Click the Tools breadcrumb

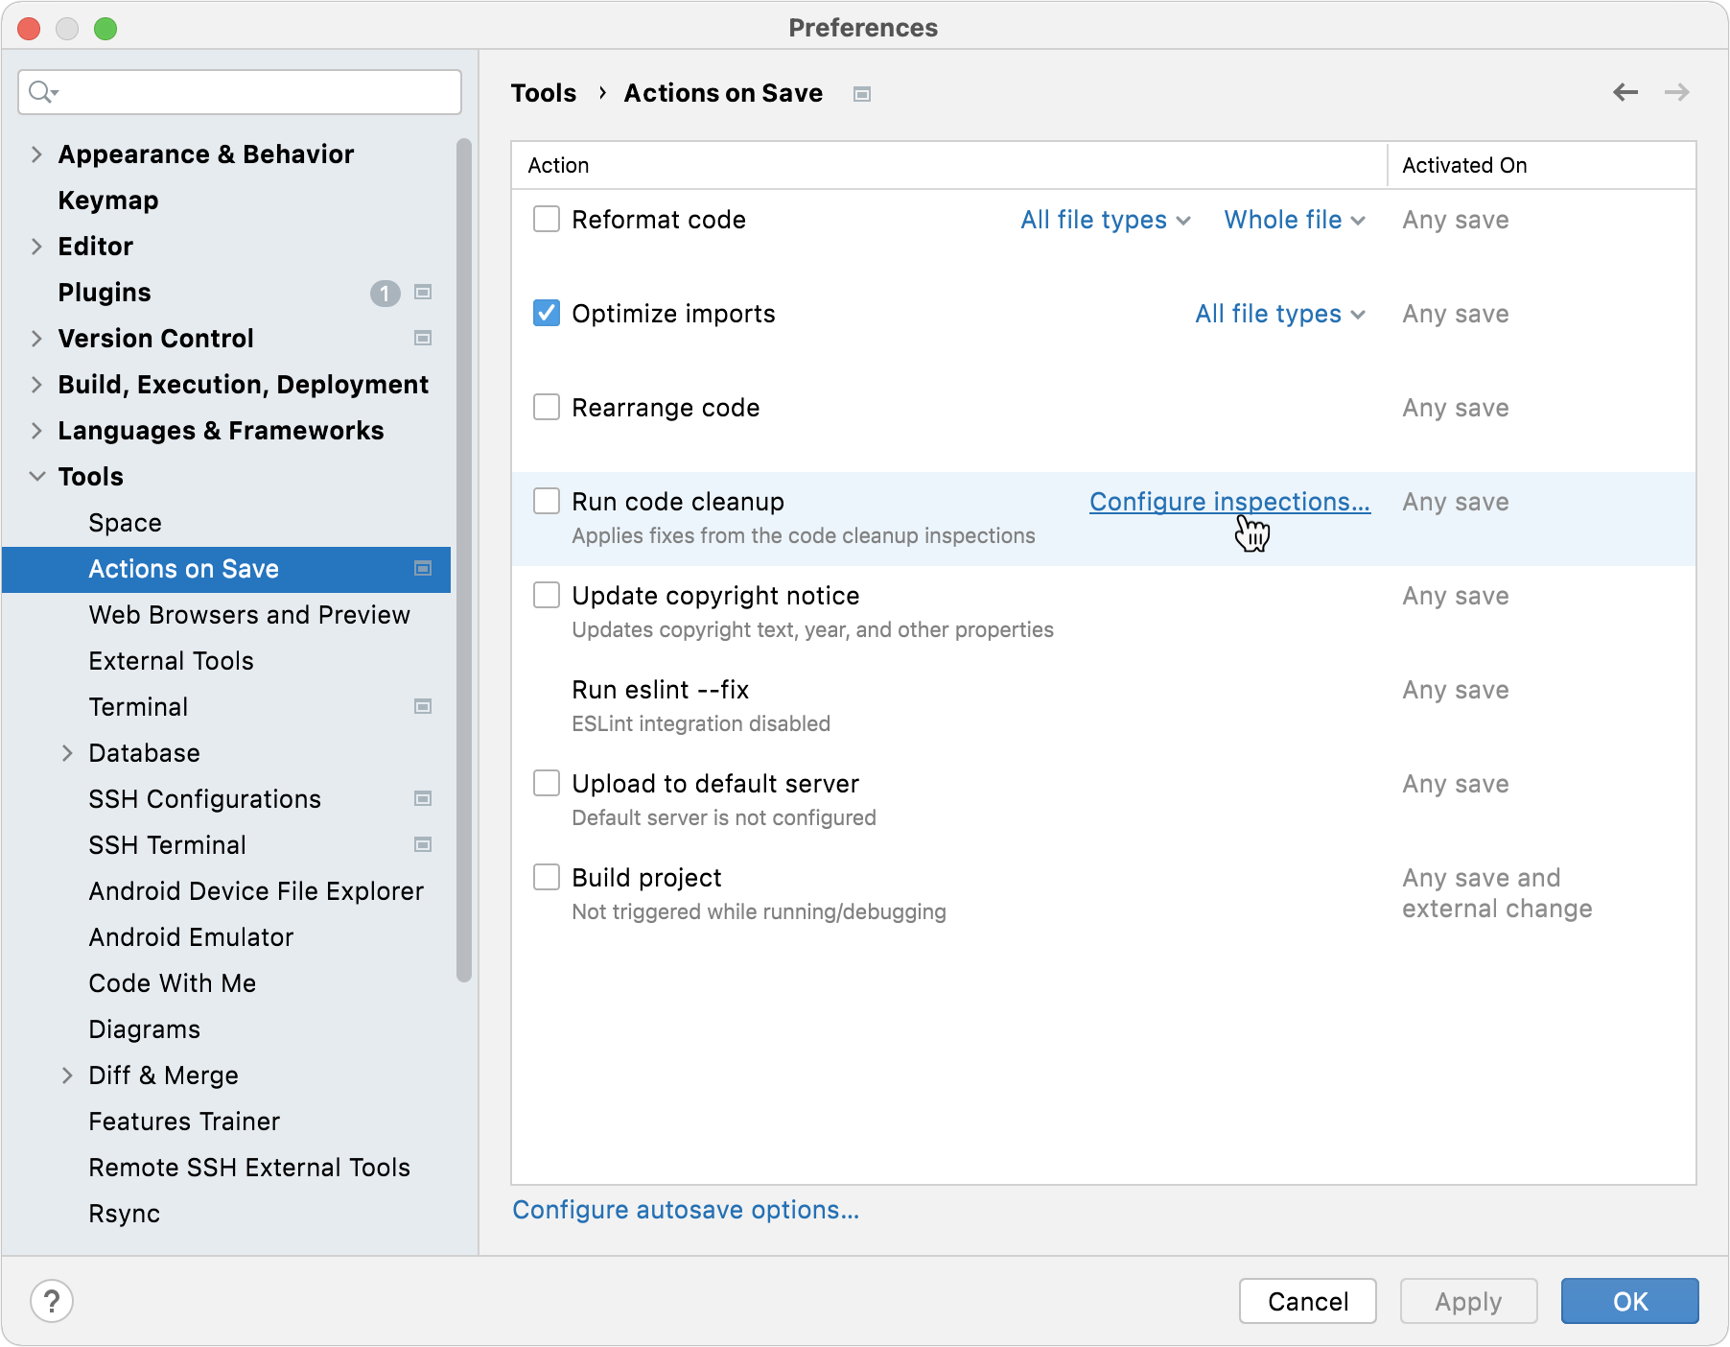[544, 93]
